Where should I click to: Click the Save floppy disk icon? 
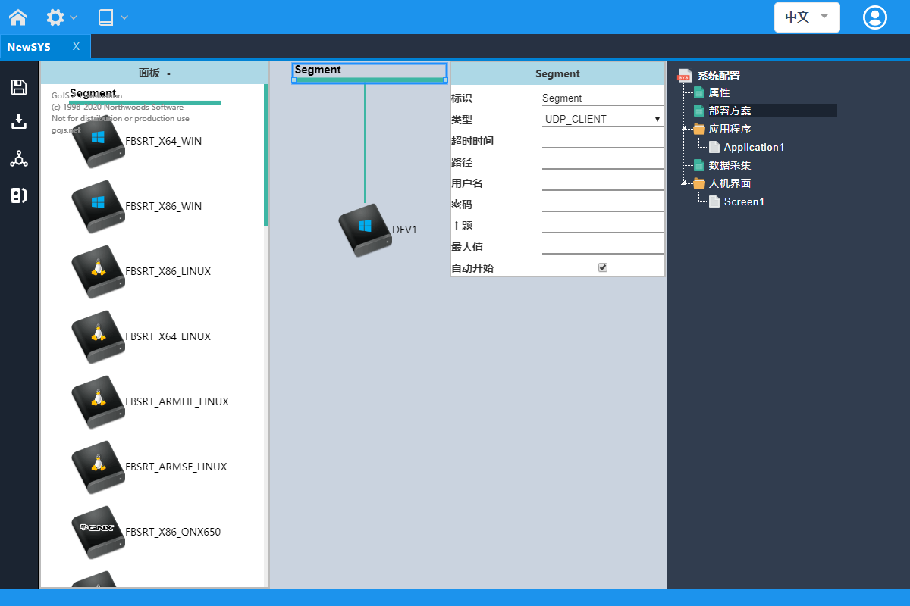(19, 87)
